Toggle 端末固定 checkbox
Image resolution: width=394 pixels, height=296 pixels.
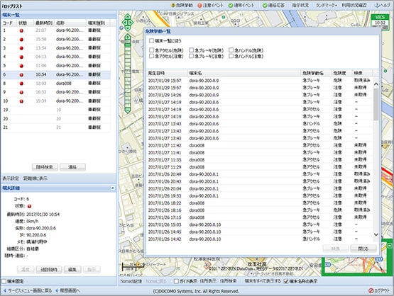[4, 281]
